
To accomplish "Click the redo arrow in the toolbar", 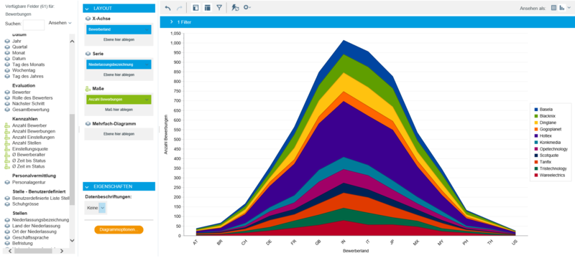I will [180, 7].
